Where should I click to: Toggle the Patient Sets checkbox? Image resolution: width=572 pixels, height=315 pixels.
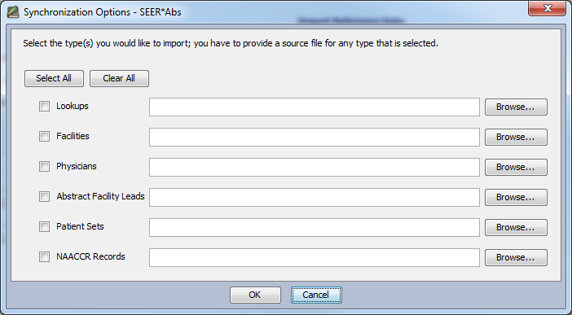coord(45,227)
